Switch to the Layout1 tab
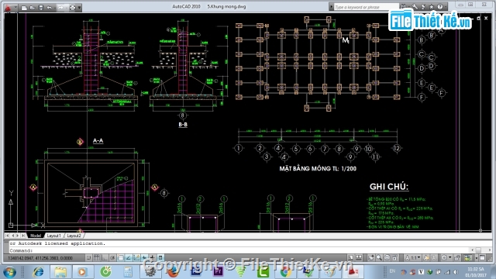 coord(53,236)
